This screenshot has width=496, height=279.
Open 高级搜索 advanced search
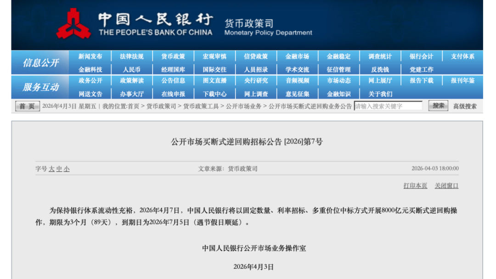point(465,106)
